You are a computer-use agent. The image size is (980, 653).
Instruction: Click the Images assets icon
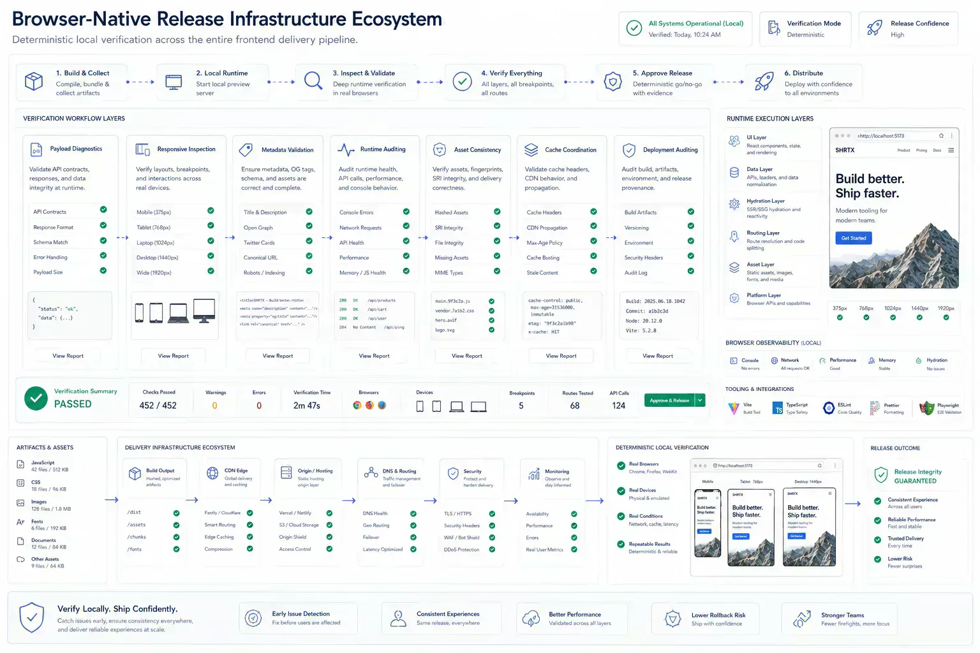(x=20, y=503)
